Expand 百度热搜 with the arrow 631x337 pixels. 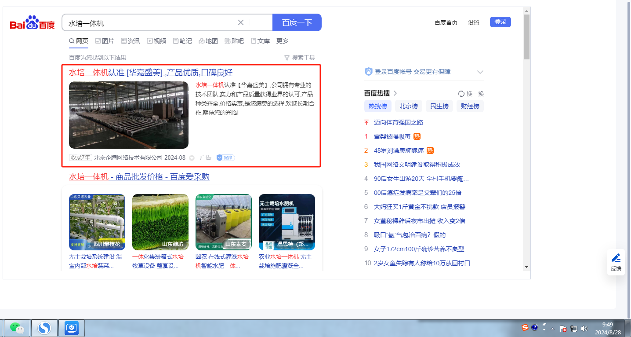(395, 93)
